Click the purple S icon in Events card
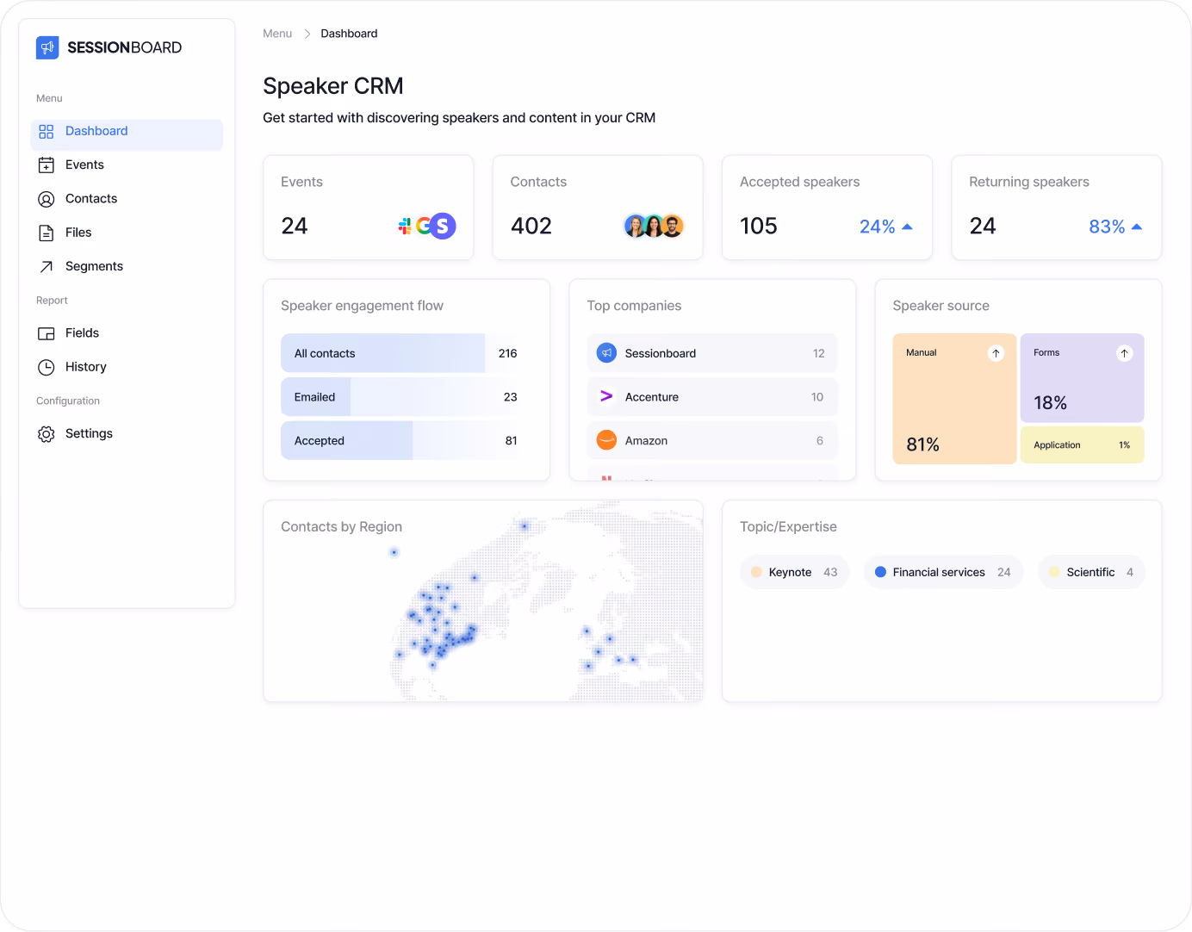 point(443,226)
